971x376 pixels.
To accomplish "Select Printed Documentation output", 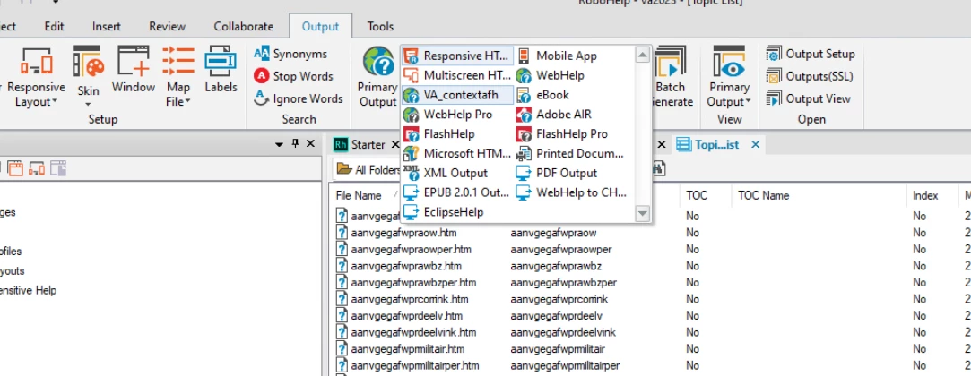I will tap(573, 153).
